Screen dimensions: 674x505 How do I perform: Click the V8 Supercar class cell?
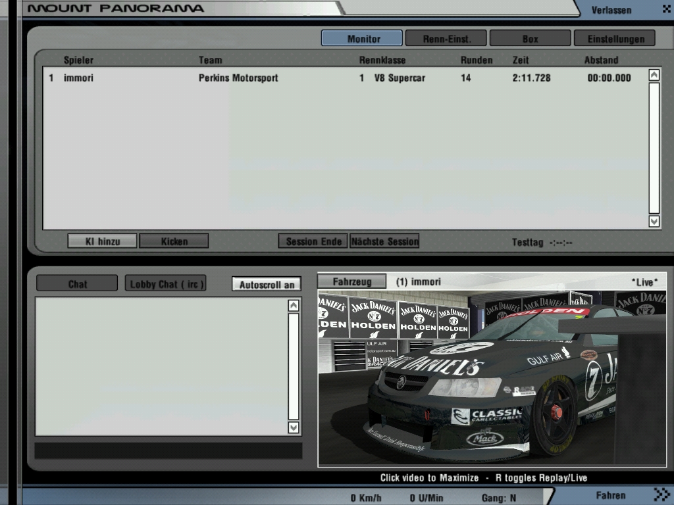[400, 78]
